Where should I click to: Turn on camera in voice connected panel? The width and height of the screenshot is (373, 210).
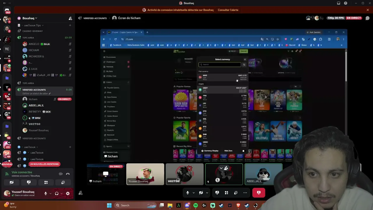pyautogui.click(x=12, y=182)
